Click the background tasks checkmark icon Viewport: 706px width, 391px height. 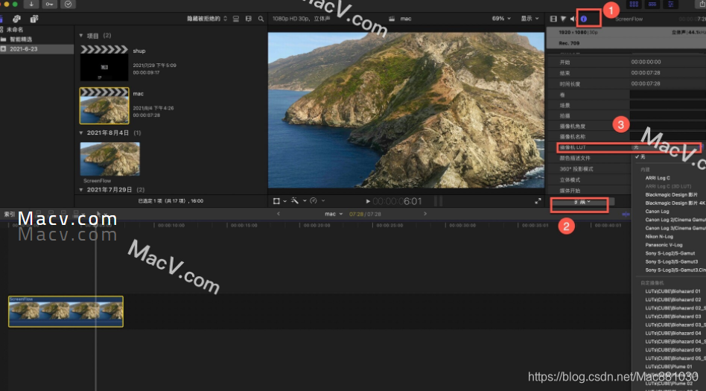pyautogui.click(x=68, y=4)
